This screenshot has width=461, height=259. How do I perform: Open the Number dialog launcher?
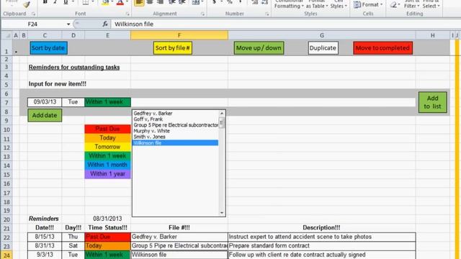point(267,14)
